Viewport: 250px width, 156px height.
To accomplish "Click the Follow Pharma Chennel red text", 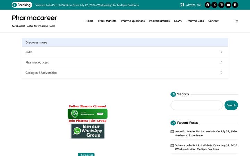I will pos(87,106).
